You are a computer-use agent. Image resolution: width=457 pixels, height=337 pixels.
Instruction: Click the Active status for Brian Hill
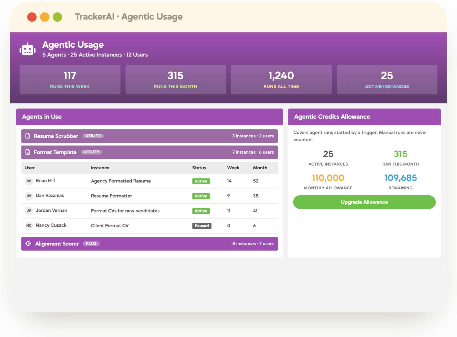point(201,181)
